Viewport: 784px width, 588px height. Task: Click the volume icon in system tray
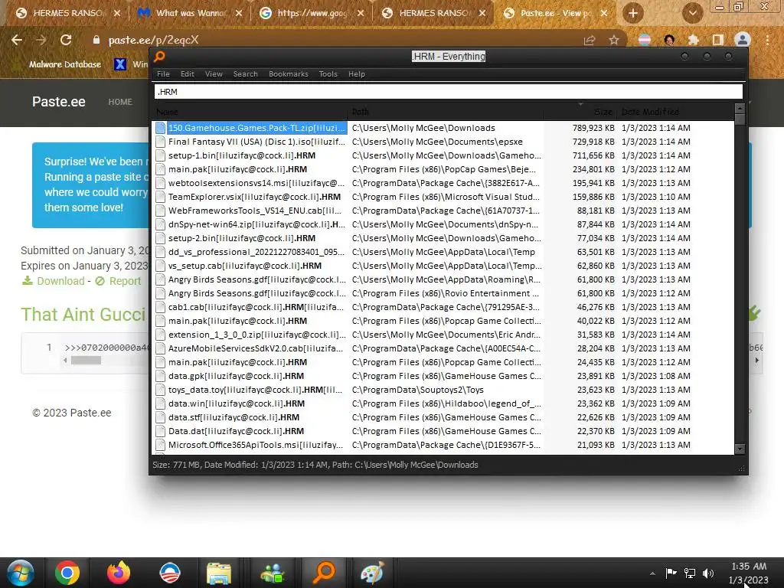[708, 573]
